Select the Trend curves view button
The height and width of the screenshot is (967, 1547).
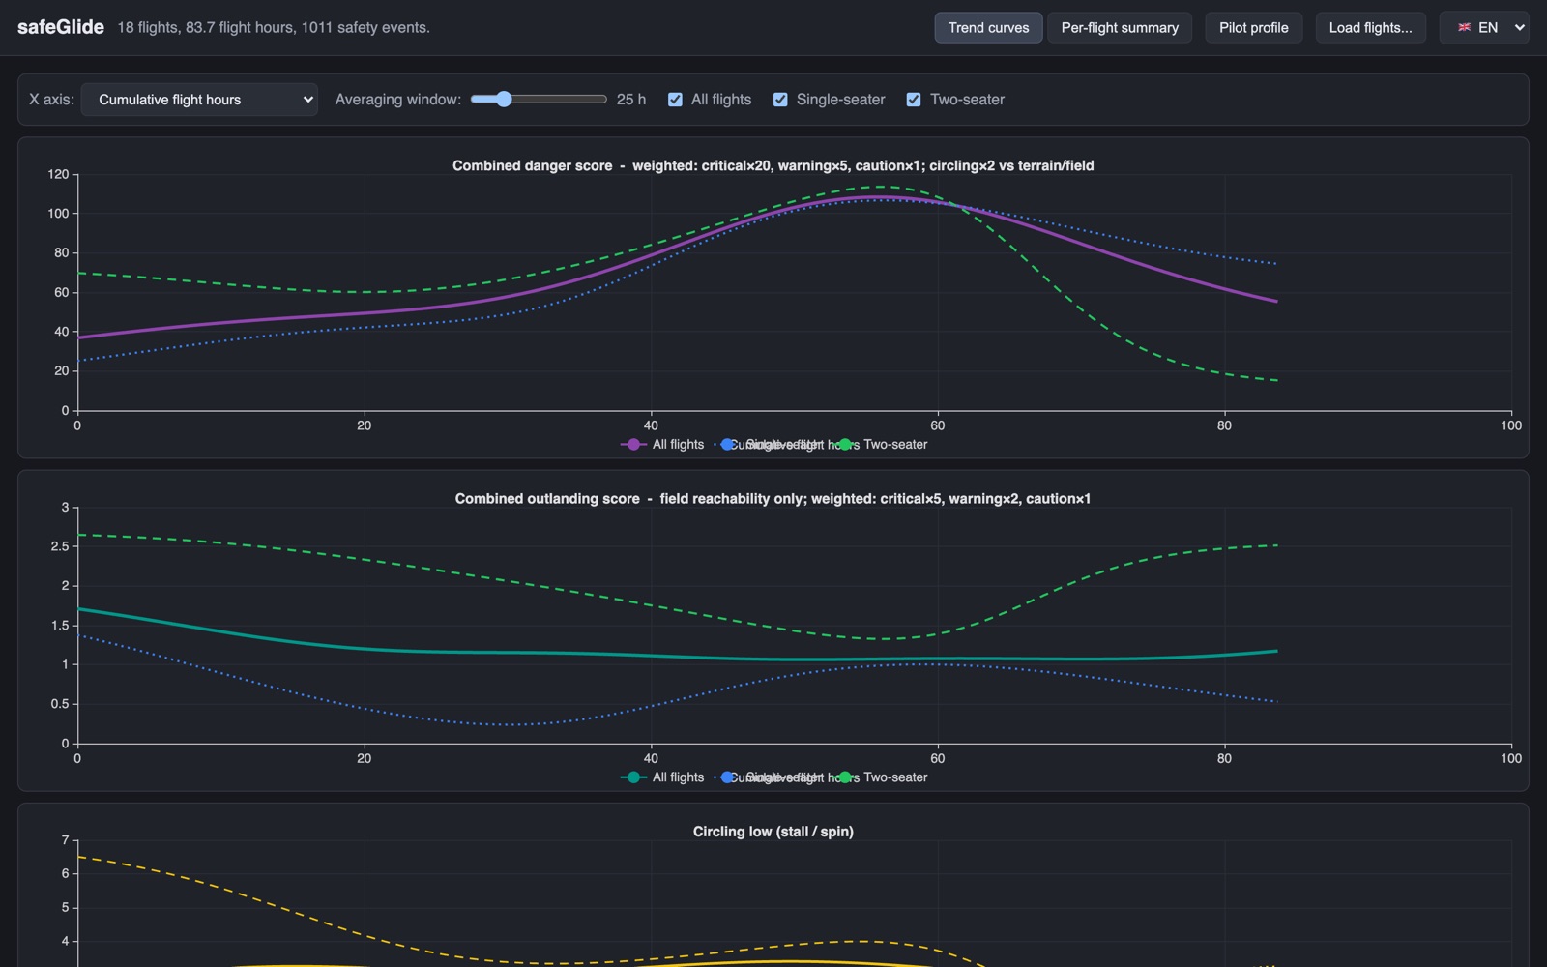tap(988, 27)
